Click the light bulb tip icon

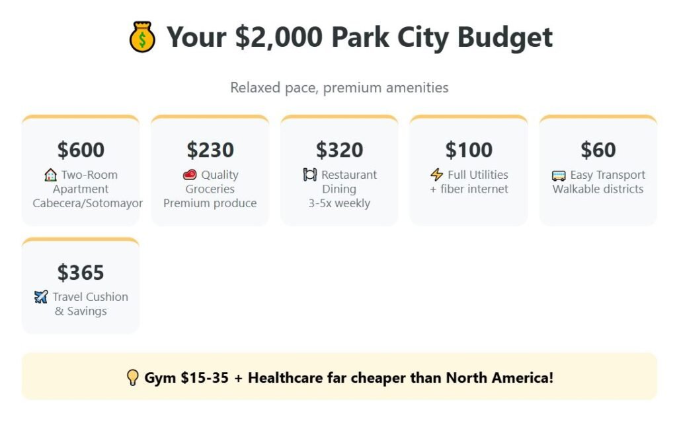click(132, 377)
